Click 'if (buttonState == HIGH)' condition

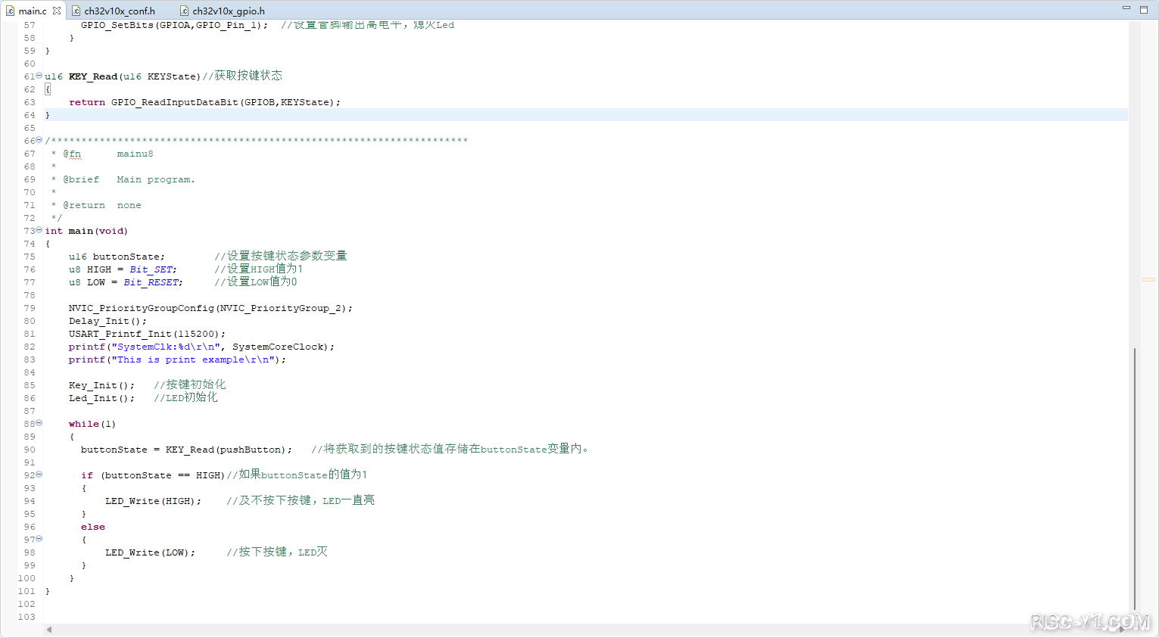point(153,475)
